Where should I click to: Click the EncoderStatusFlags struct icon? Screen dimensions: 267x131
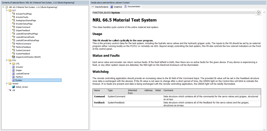pos(14,24)
